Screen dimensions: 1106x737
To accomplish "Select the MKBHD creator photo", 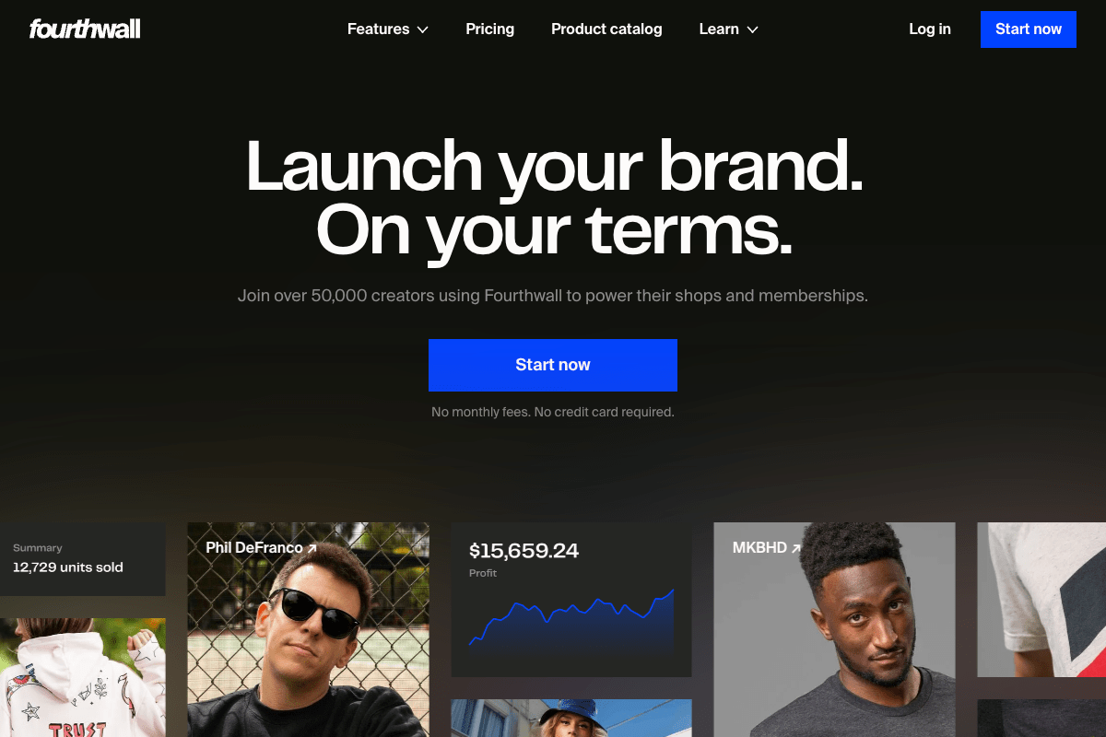I will 835,630.
